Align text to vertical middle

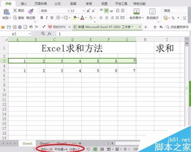pyautogui.click(x=106, y=10)
